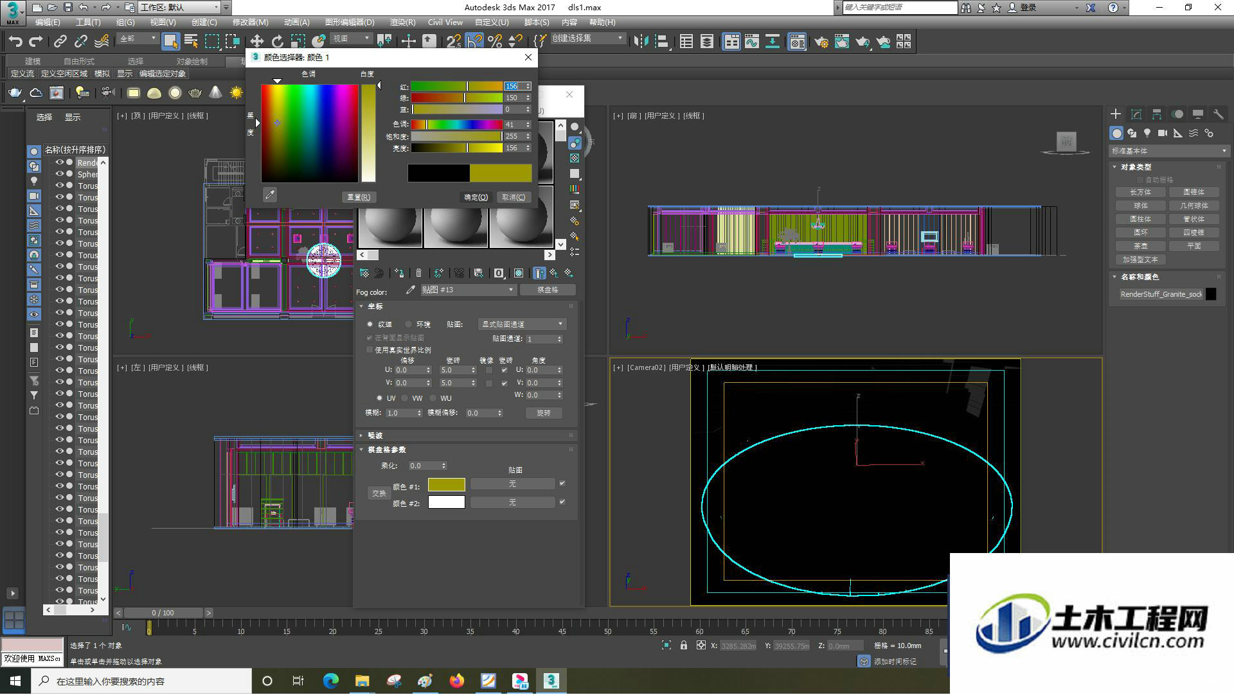Click the 重置(R) button
The height and width of the screenshot is (695, 1234).
[359, 198]
